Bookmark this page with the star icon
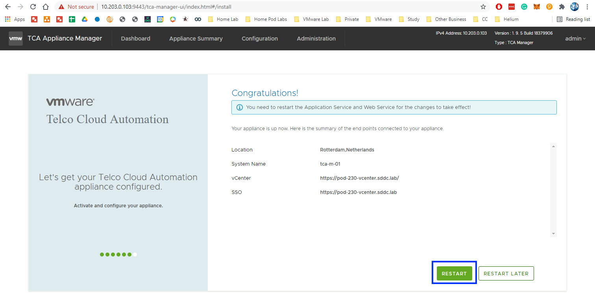 (x=483, y=7)
